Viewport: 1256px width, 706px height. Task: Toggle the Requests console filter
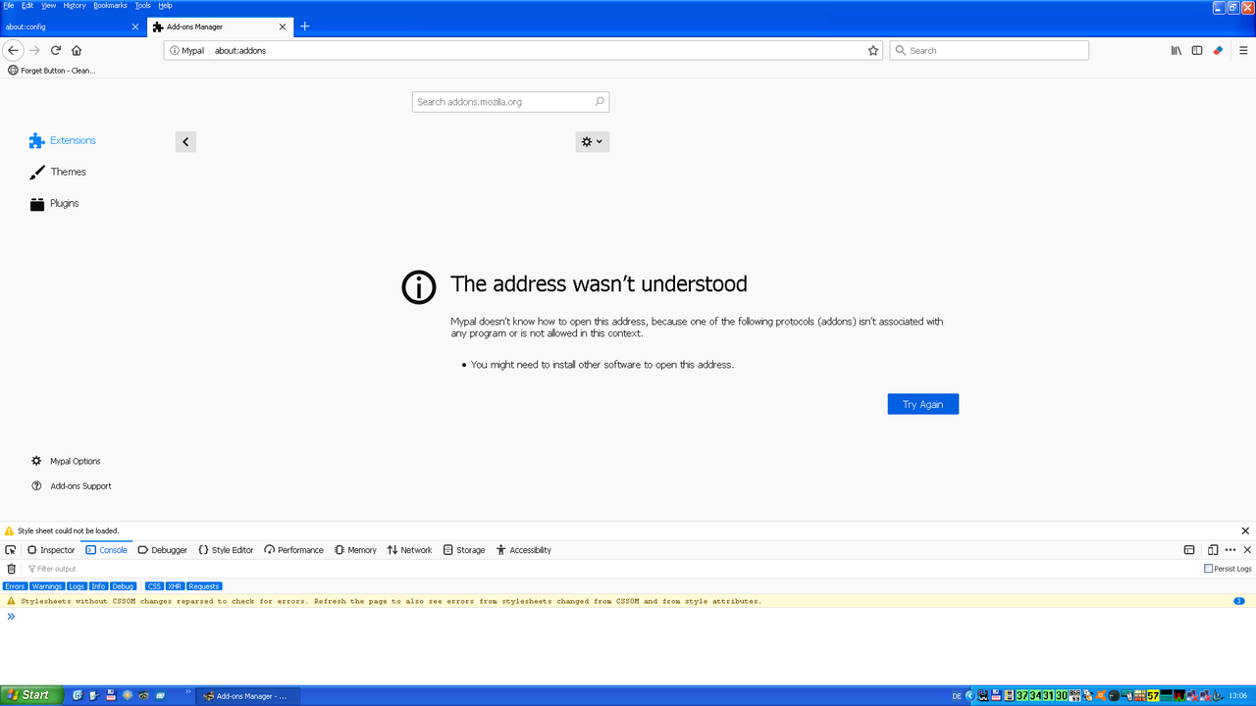(x=204, y=586)
